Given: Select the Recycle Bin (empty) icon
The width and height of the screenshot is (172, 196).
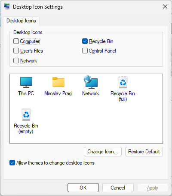Looking at the screenshot, I should [26, 115].
